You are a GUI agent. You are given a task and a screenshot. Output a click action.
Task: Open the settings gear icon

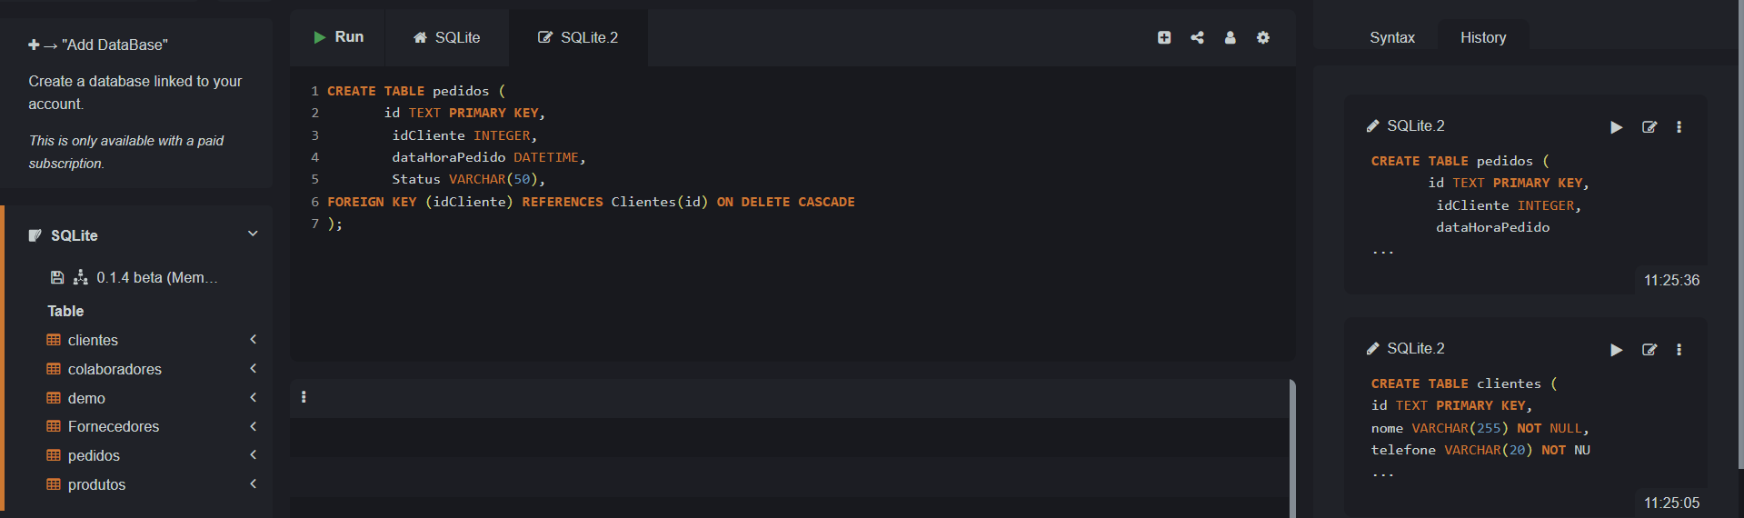coord(1263,37)
